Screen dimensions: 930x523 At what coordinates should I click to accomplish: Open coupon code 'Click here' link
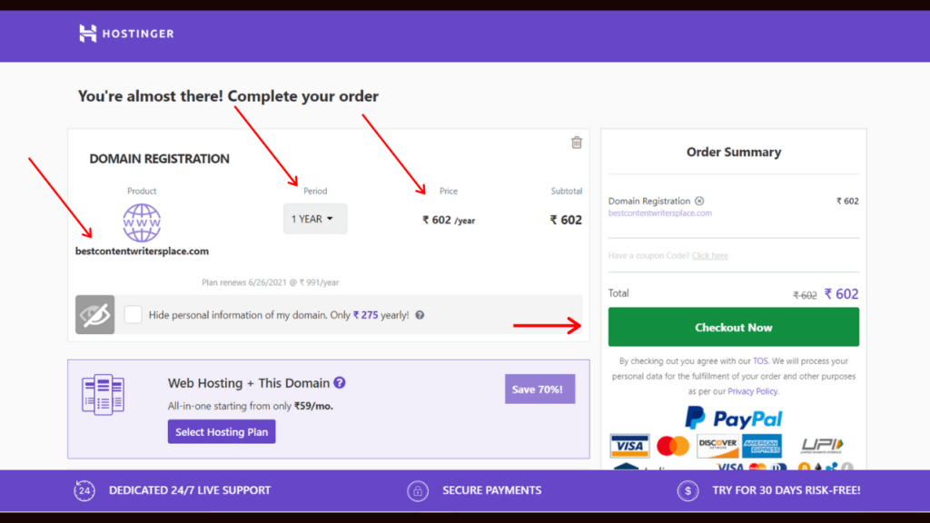(710, 255)
